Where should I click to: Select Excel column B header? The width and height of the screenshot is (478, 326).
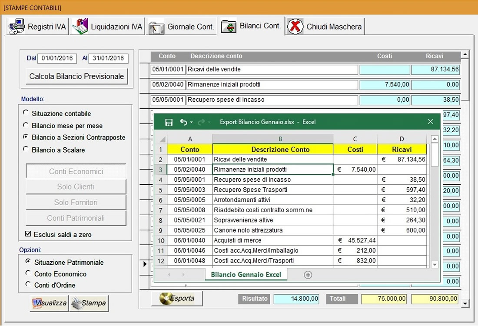tap(273, 139)
